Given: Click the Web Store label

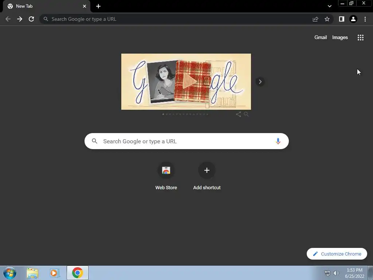Looking at the screenshot, I should [x=166, y=188].
